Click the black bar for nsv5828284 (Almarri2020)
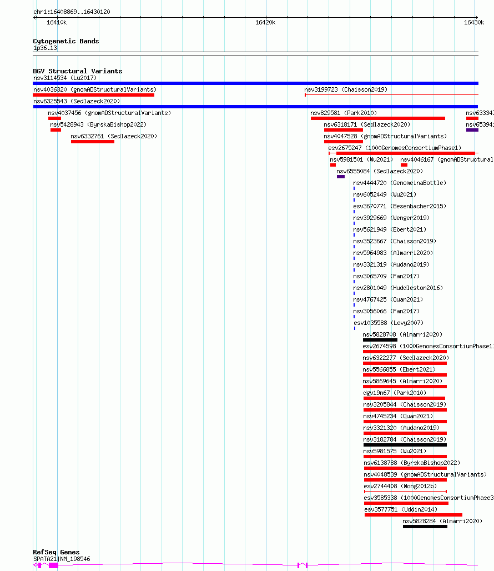The height and width of the screenshot is (571, 494). tap(425, 526)
